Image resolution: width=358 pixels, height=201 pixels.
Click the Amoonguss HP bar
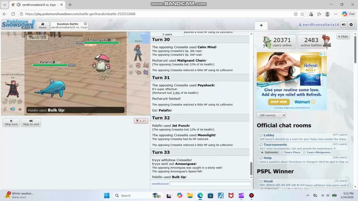point(101,43)
